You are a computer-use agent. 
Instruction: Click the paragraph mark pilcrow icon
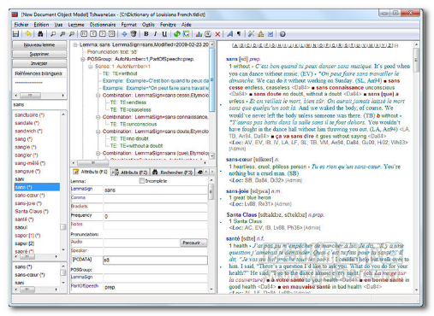coord(239,34)
